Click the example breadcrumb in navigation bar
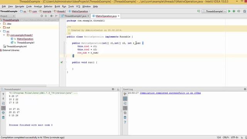Viewport: 247px width, 139px height. [x=46, y=11]
